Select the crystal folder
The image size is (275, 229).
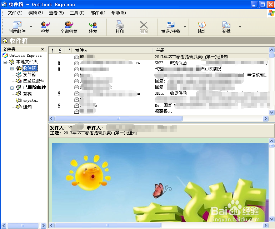(30, 100)
